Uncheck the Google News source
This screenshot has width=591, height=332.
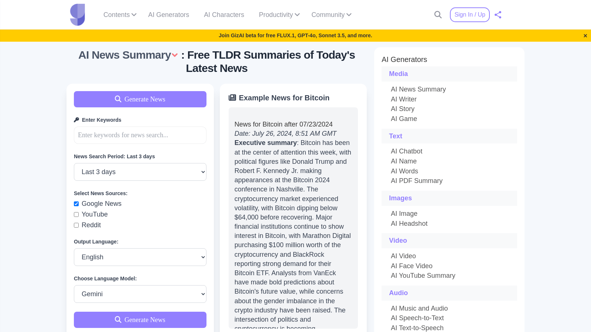point(76,204)
